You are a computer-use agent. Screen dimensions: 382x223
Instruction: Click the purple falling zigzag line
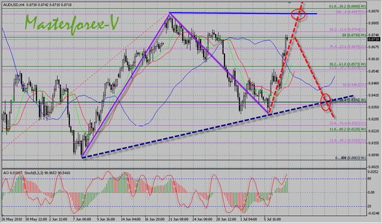(x=219, y=63)
